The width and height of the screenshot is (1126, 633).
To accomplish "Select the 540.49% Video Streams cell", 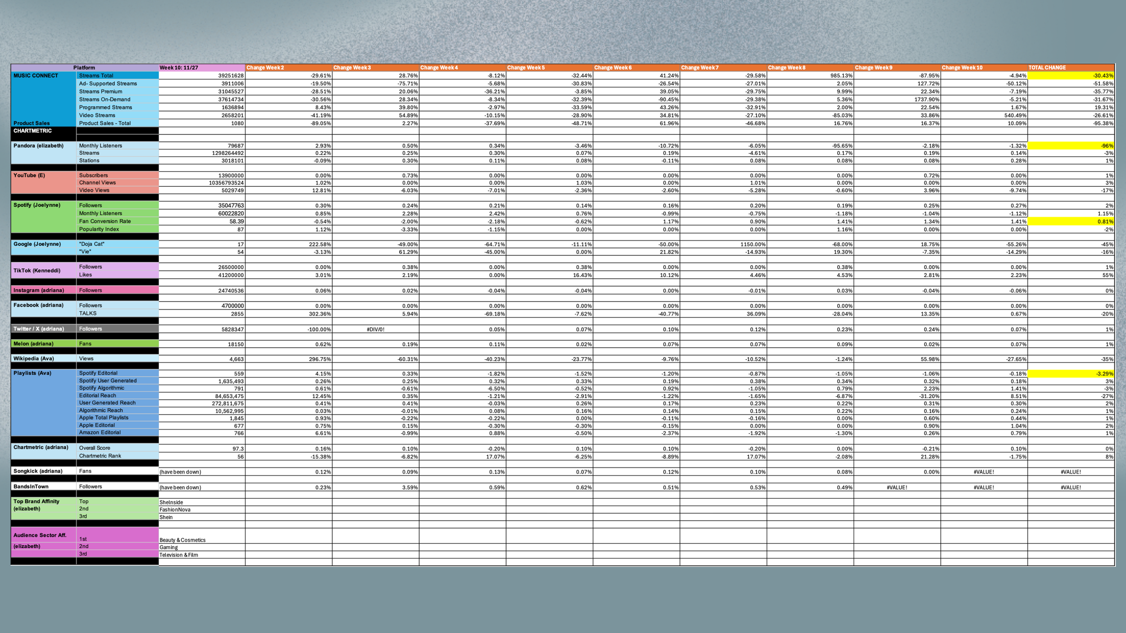I will pyautogui.click(x=984, y=115).
